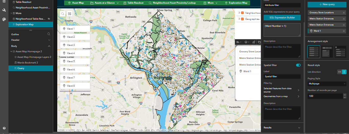Open Grocery Store Locations in map query widget
This screenshot has height=134, width=349.
tap(249, 51)
